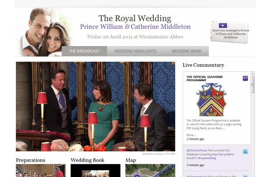The image size is (270, 177).
Task: Click The Official Souvenir Programme heading
Action: 204,78
